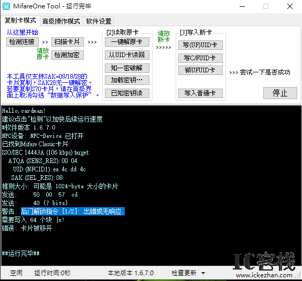Viewport: 302px width, 281px height.
Task: Click the 已知密钥读 button
Action: click(127, 93)
